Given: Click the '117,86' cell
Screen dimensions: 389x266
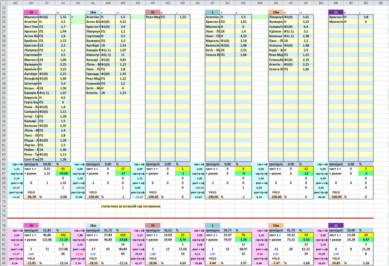Looking at the screenshot, I should tap(63, 249).
